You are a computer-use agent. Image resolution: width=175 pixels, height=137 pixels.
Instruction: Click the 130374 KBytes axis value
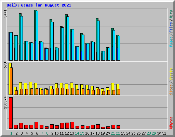click(x=5, y=103)
